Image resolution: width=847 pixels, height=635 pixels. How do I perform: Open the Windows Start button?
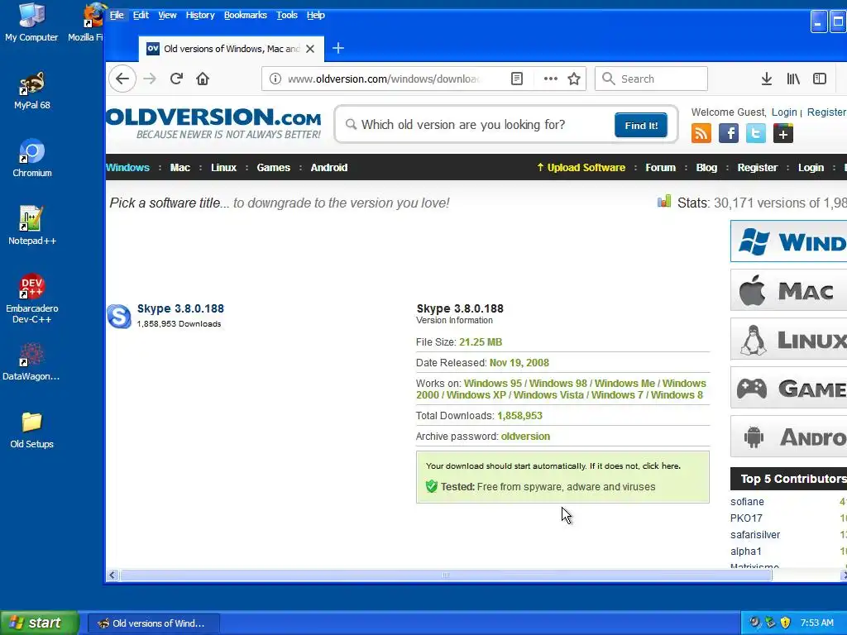40,623
